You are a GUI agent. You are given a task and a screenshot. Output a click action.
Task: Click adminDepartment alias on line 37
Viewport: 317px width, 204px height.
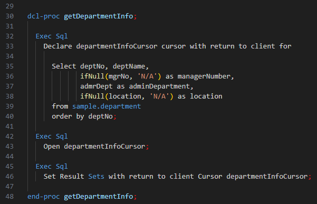tap(159, 86)
